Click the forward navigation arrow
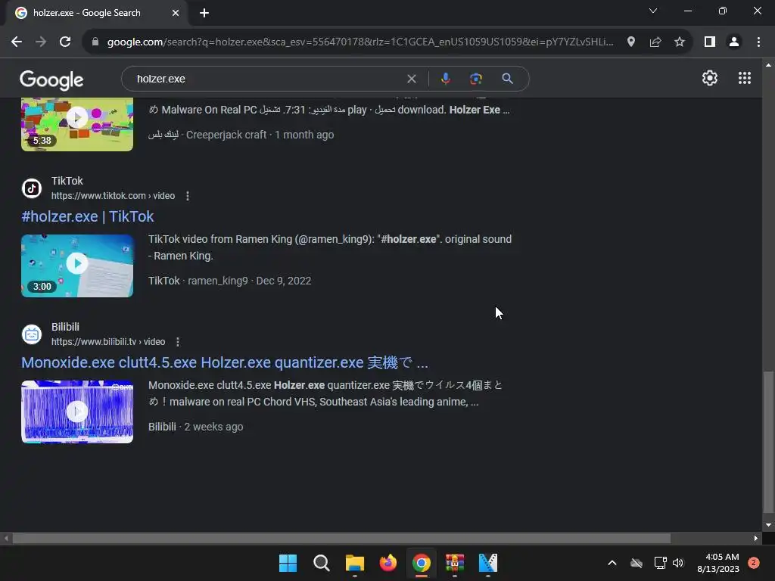Viewport: 775px width, 581px height. [x=41, y=42]
